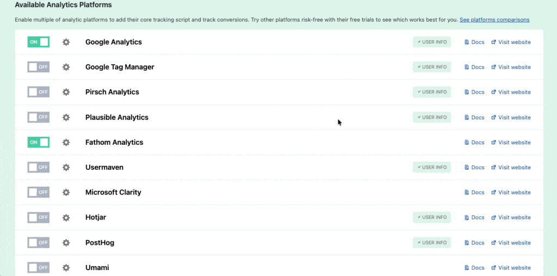
Task: Visit website for Microsoft Clarity
Action: [511, 192]
